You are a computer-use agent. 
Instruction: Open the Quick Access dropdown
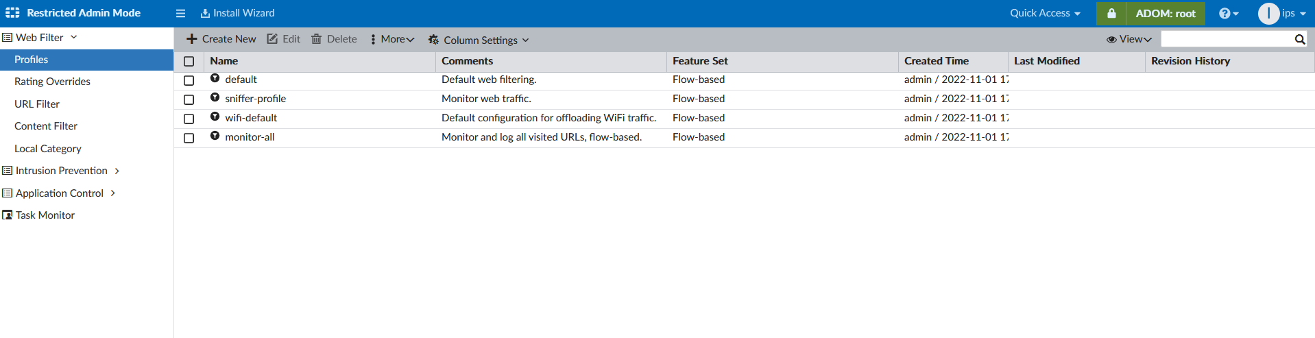click(1045, 13)
